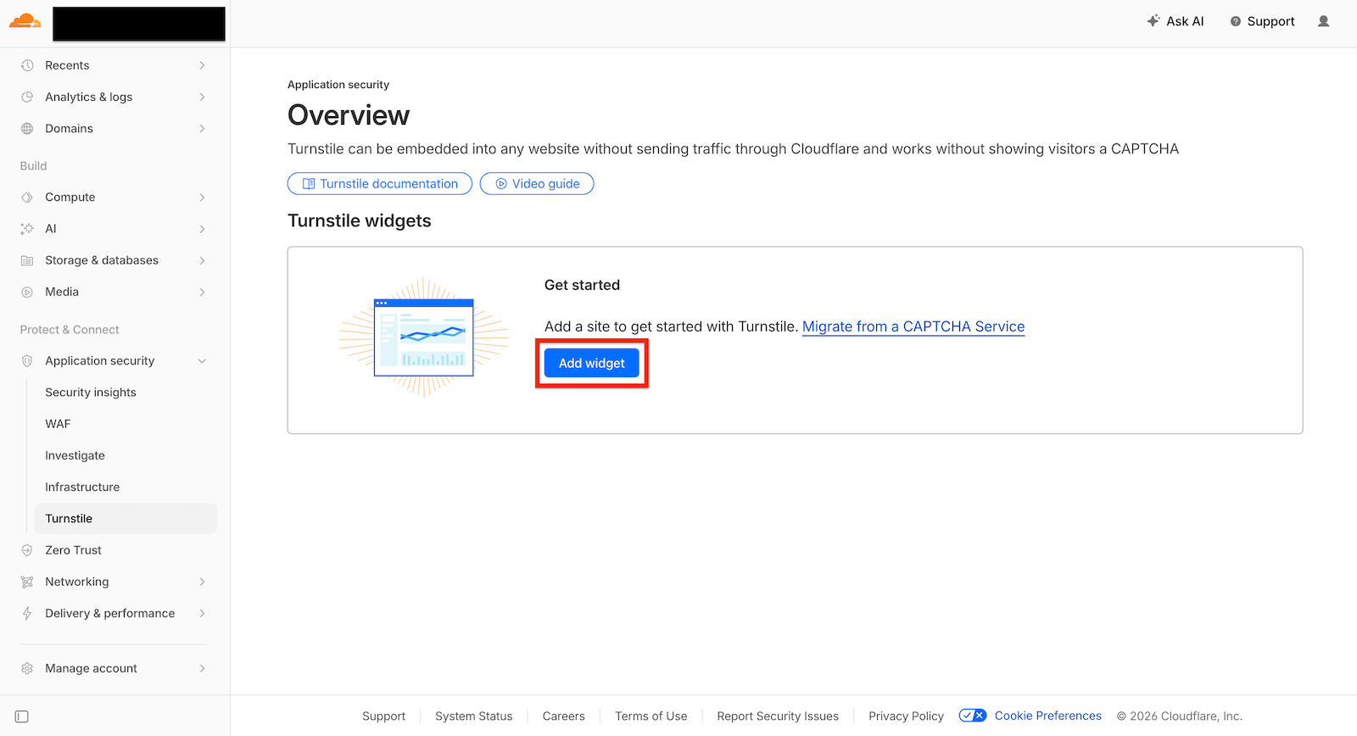Open Security insights menu item
The image size is (1357, 736).
[x=91, y=393]
